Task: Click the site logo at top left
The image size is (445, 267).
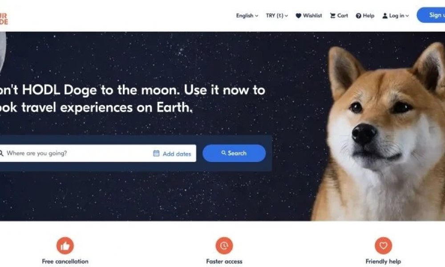Action: point(4,18)
